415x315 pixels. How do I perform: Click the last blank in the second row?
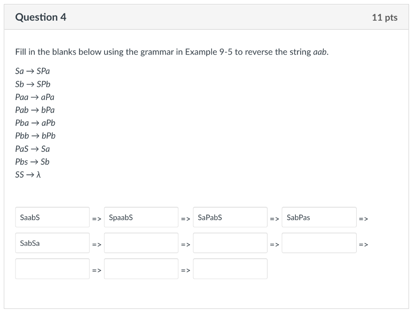[x=319, y=243]
